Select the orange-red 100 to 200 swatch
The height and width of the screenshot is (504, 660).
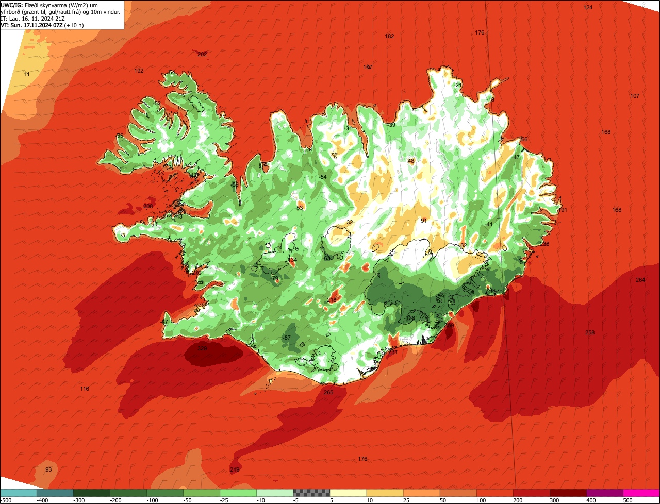click(494, 493)
